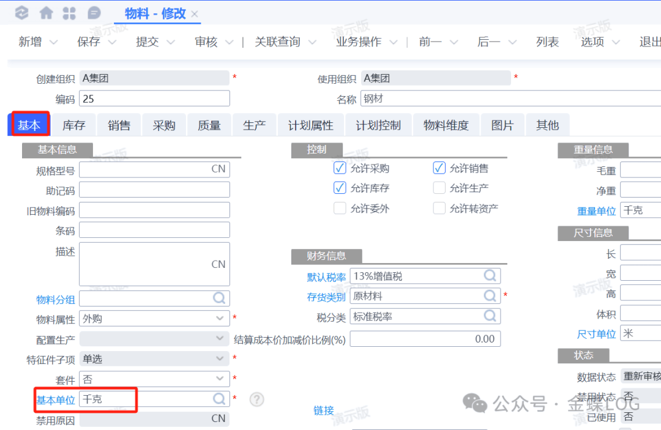
Task: Click the 链接 link
Action: pos(324,410)
